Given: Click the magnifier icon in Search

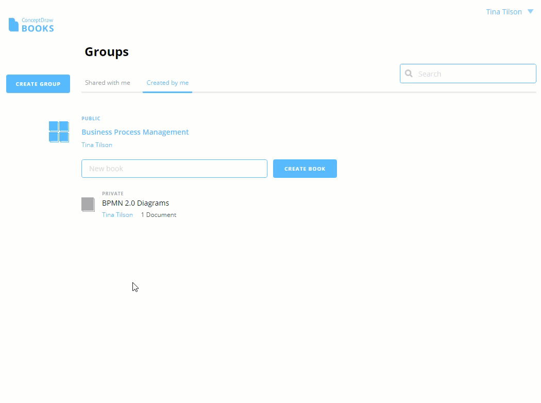Looking at the screenshot, I should (409, 74).
